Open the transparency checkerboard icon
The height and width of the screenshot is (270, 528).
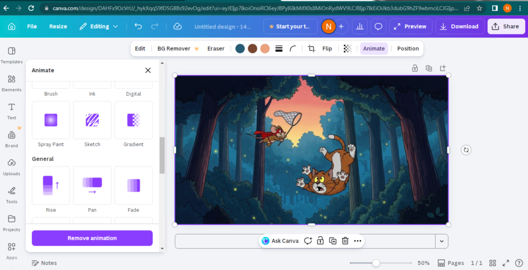coord(348,48)
